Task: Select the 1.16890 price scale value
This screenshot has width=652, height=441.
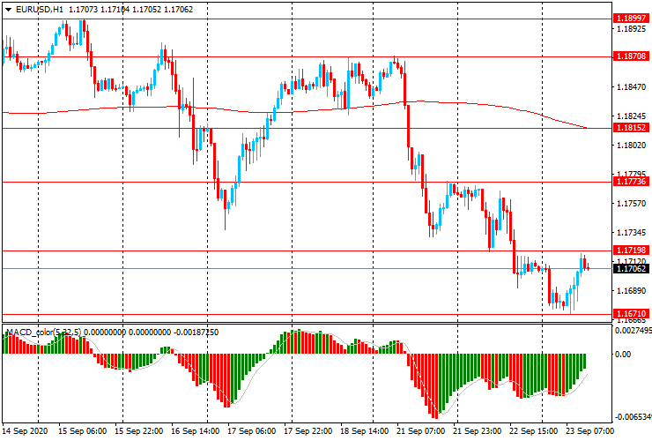Action: (x=632, y=290)
